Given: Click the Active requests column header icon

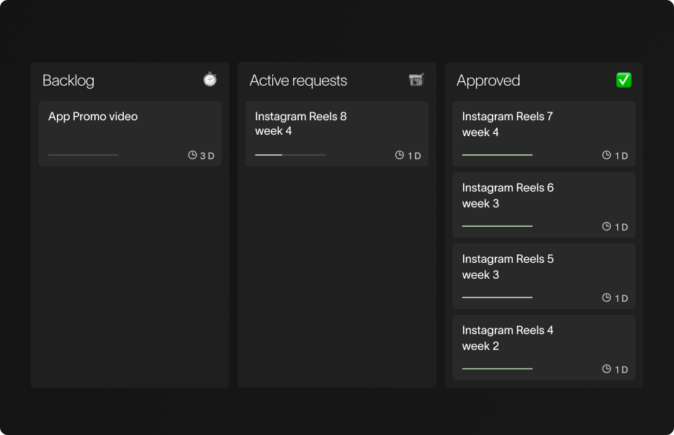Looking at the screenshot, I should [416, 80].
